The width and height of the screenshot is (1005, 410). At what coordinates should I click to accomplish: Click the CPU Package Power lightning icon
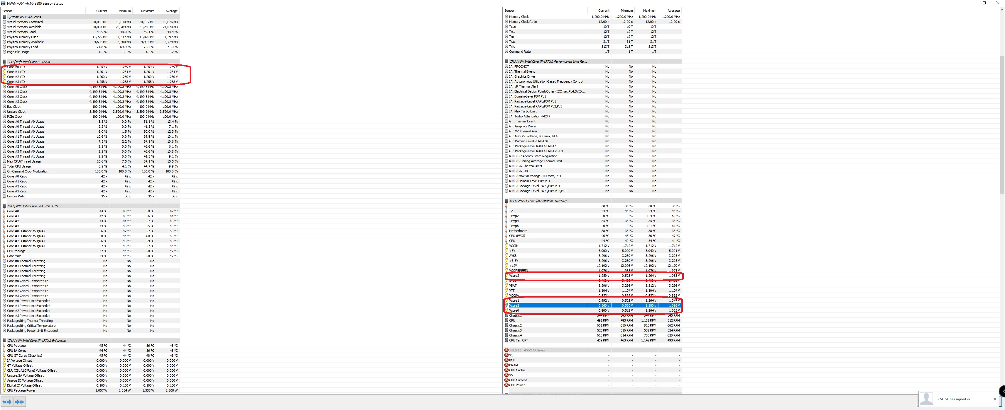[4, 390]
